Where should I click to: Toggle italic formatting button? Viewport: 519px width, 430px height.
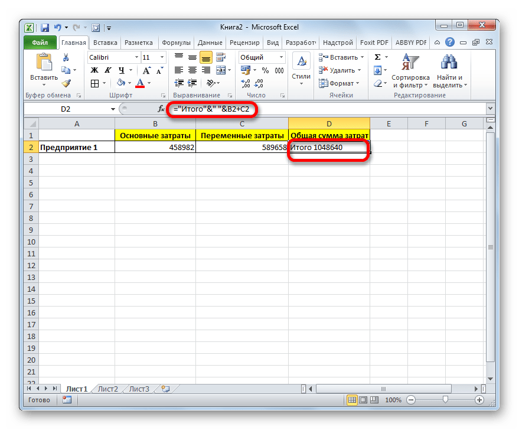106,70
